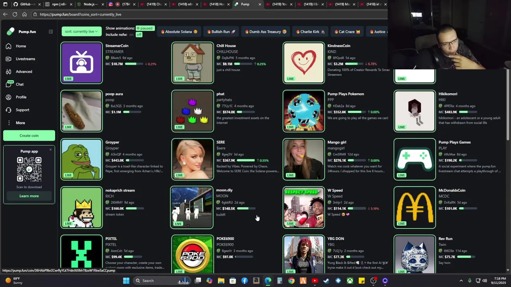Collapse the sidebar with the panel icon
This screenshot has height=287, width=511.
(51, 31)
